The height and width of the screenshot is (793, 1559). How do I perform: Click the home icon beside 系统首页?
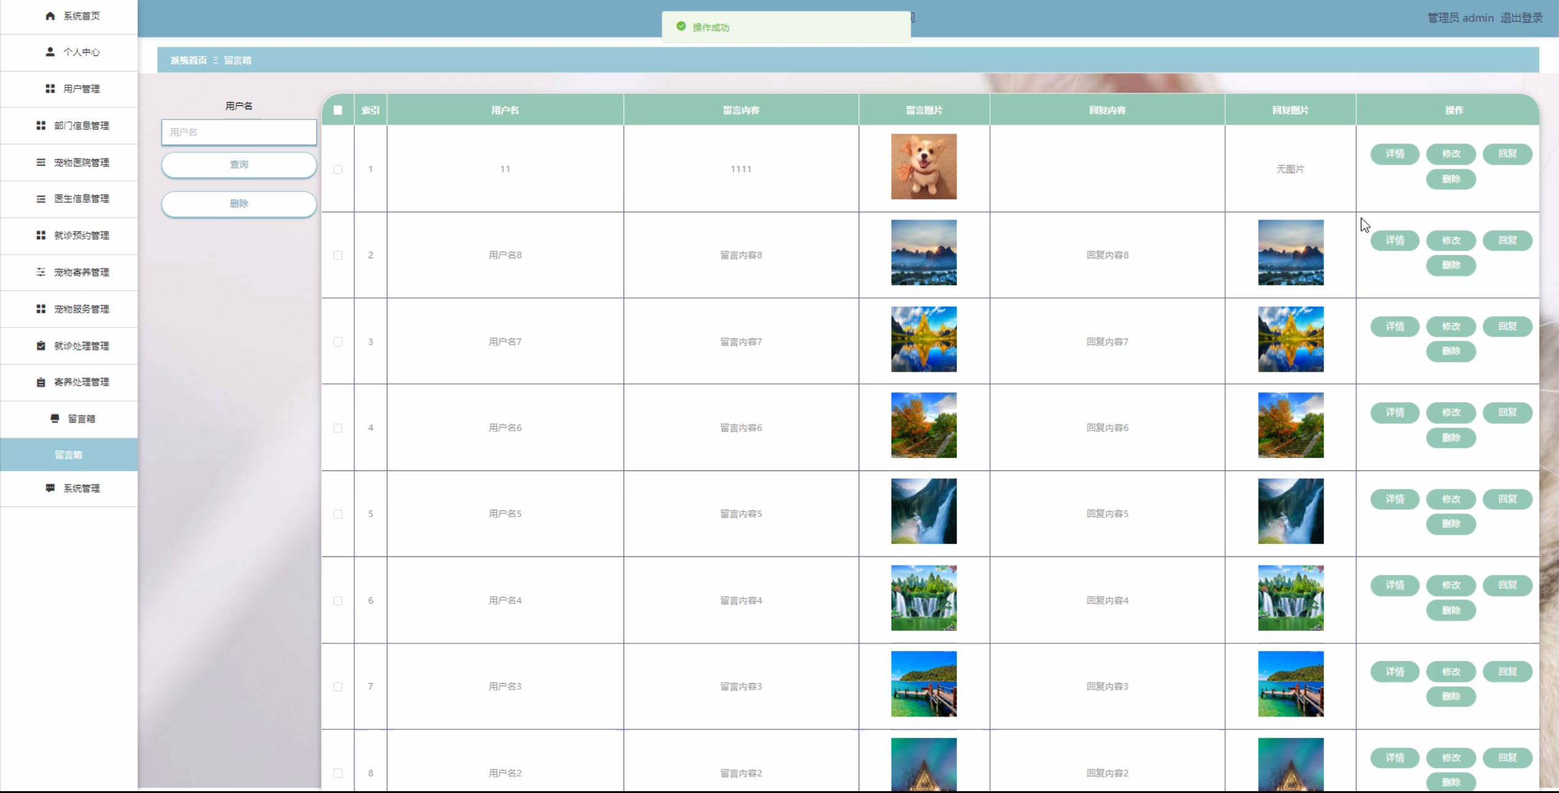(x=50, y=16)
